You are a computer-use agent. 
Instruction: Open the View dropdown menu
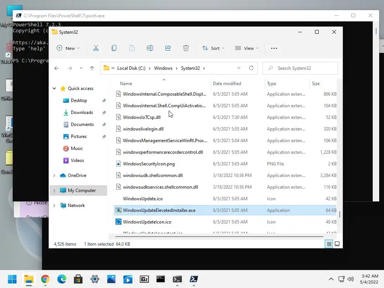pos(247,48)
